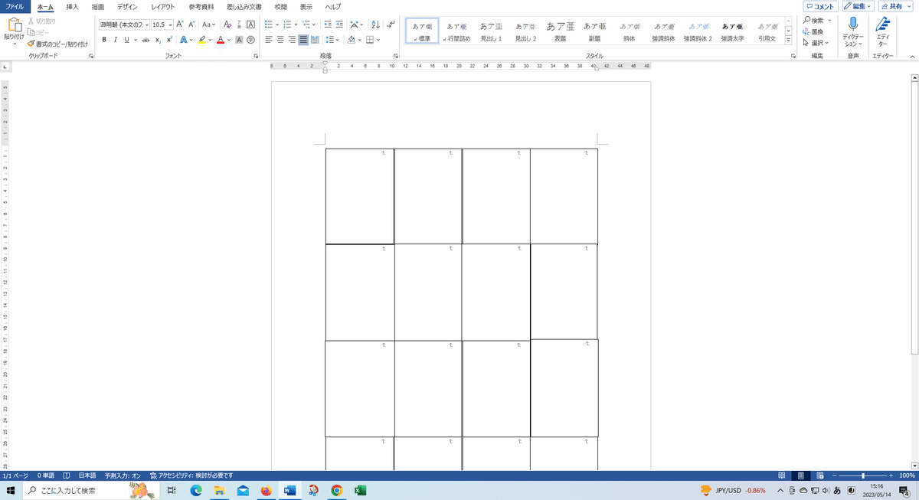Toggle Underline formatting
Screen dimensions: 919x500
[126, 39]
